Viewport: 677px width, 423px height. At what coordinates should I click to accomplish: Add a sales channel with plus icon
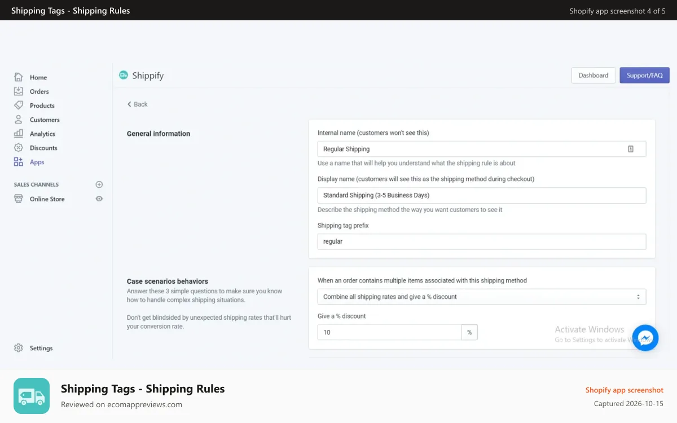click(x=99, y=184)
